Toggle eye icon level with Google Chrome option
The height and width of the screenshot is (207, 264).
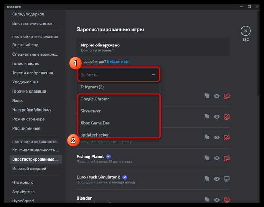click(x=217, y=96)
